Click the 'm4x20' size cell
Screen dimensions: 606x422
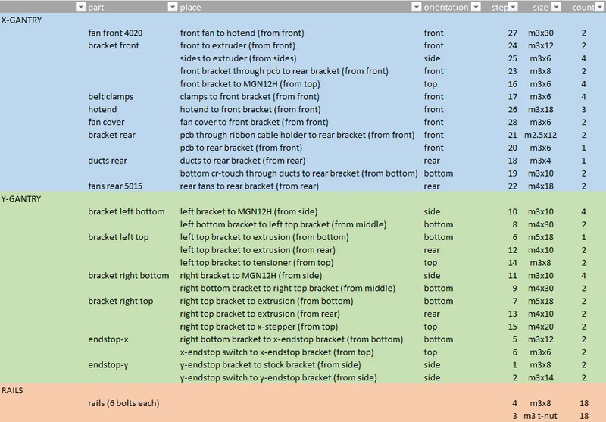click(541, 327)
